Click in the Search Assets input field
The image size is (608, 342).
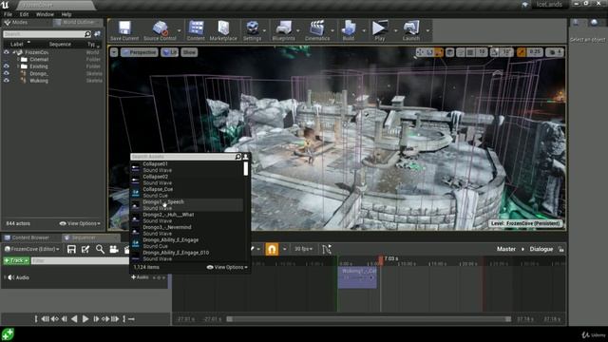pos(182,157)
